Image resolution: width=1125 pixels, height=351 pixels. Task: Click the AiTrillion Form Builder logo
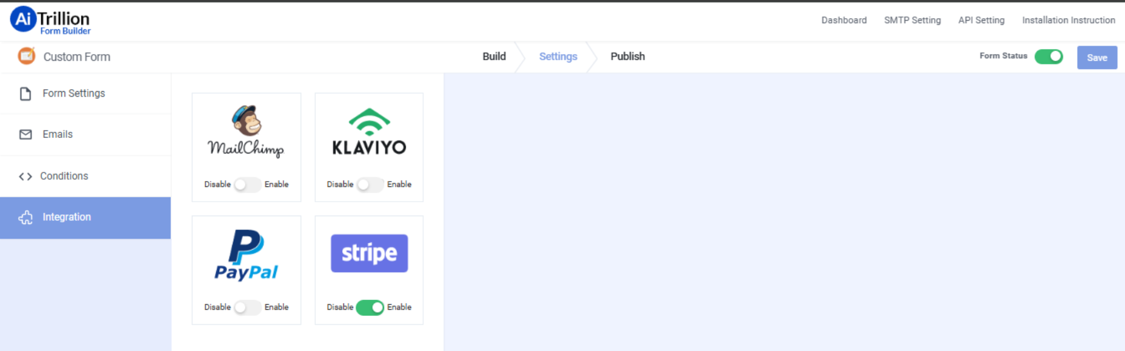click(51, 21)
